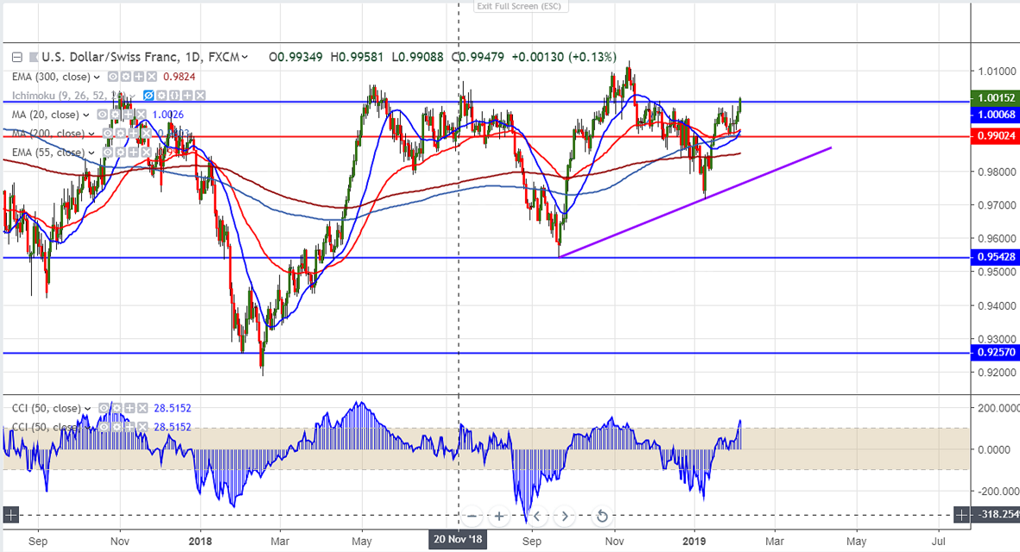1020x552 pixels.
Task: Open upper CCI (50, close) settings gear
Action: click(x=117, y=408)
